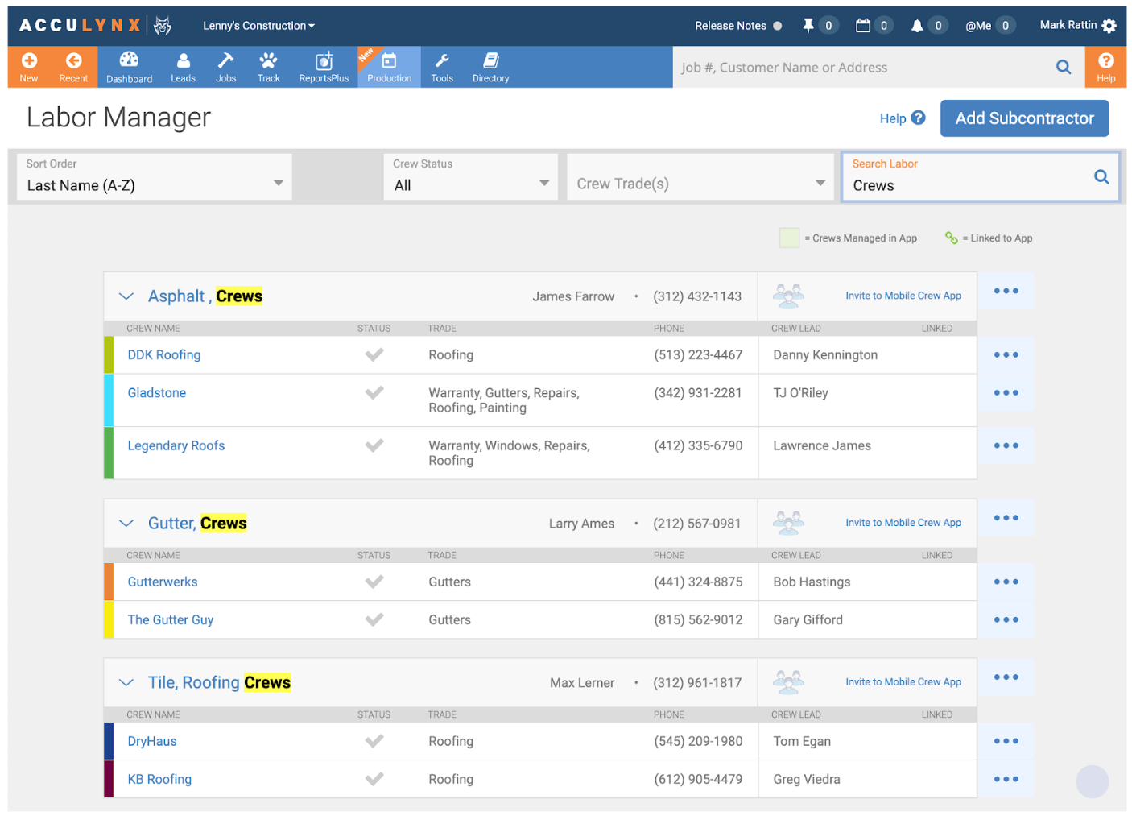Open ReportsPlus icon
The height and width of the screenshot is (820, 1132).
[324, 60]
